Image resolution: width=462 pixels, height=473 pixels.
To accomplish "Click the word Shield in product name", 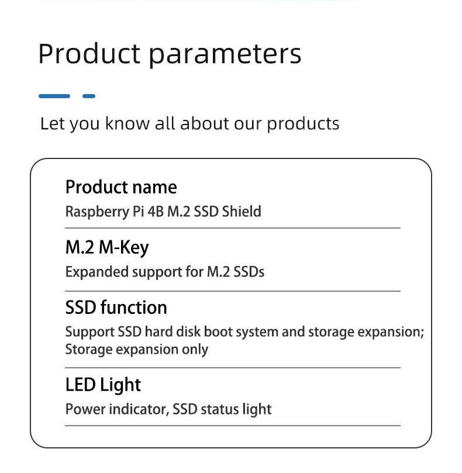I will click(x=242, y=211).
